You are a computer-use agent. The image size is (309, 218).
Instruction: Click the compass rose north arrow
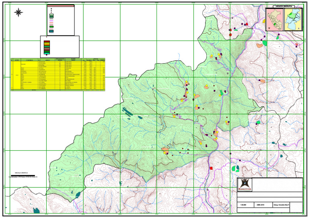click(x=19, y=12)
